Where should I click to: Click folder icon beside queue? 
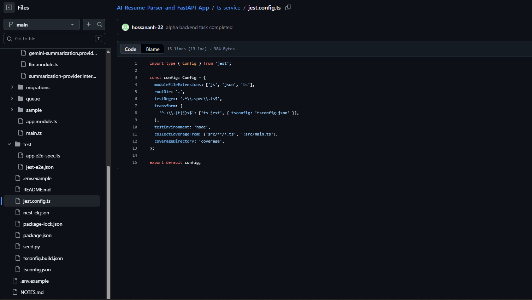[x=20, y=98]
